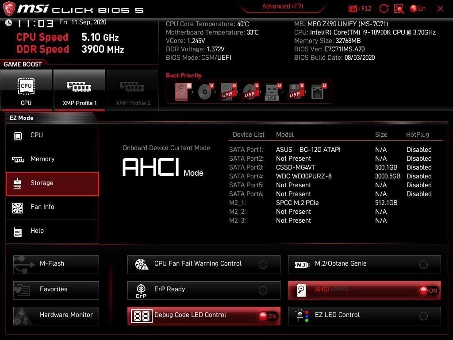Click the hard drive icon of AHCI /RAID
The width and height of the screenshot is (453, 340).
[301, 290]
